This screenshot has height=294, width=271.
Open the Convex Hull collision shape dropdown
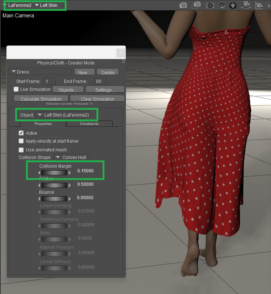(72, 157)
